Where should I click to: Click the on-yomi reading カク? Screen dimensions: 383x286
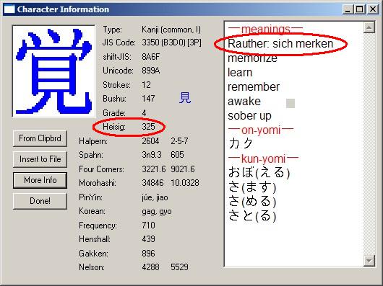(x=241, y=143)
